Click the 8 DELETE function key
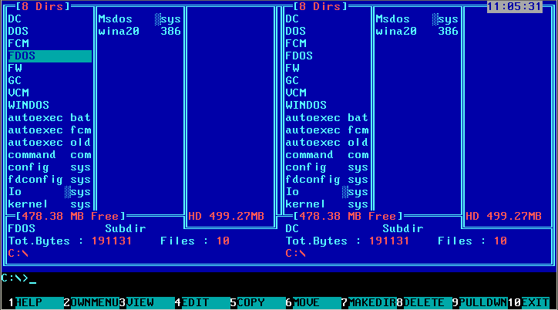558x310 pixels. [424, 302]
